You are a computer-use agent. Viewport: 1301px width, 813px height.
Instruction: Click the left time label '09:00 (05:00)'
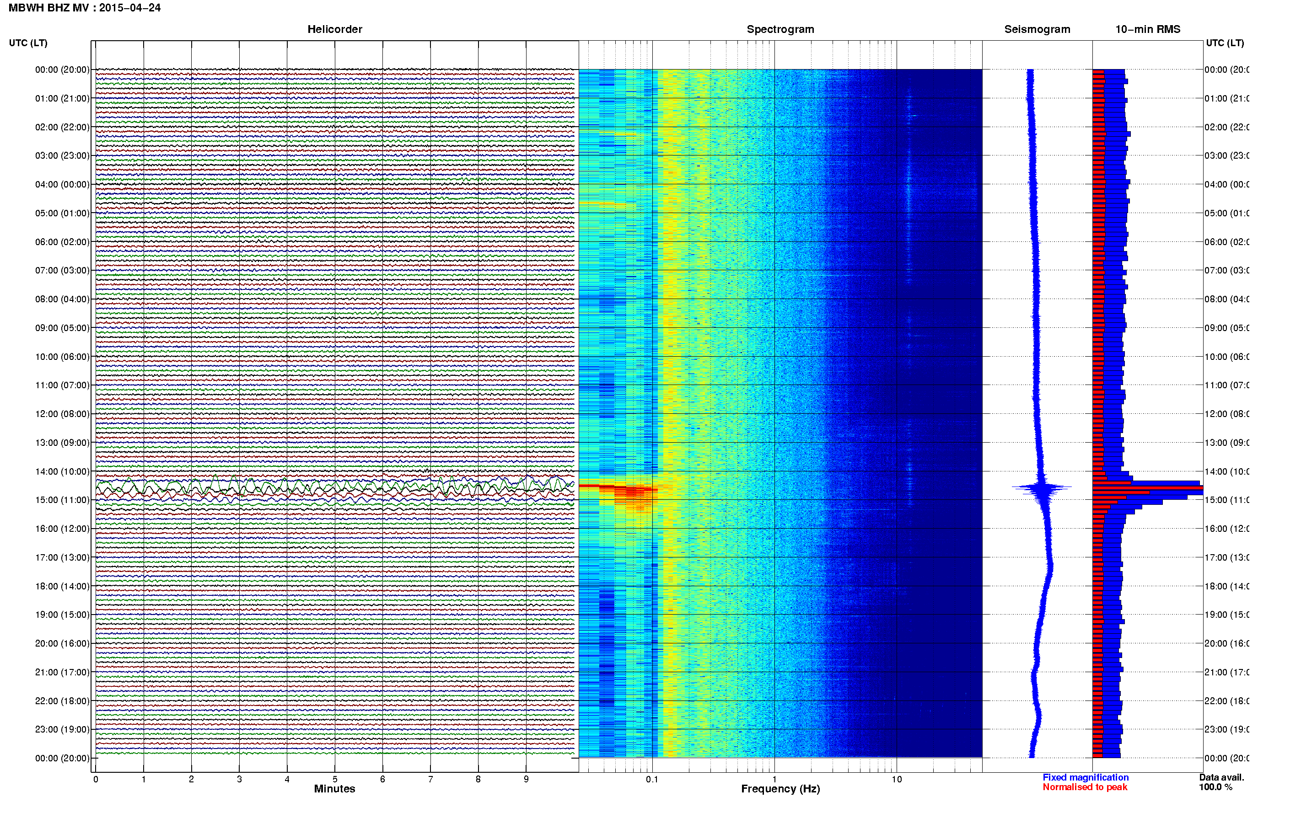coord(62,327)
